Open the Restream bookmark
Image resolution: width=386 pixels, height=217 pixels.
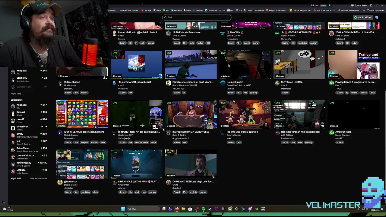[176, 10]
